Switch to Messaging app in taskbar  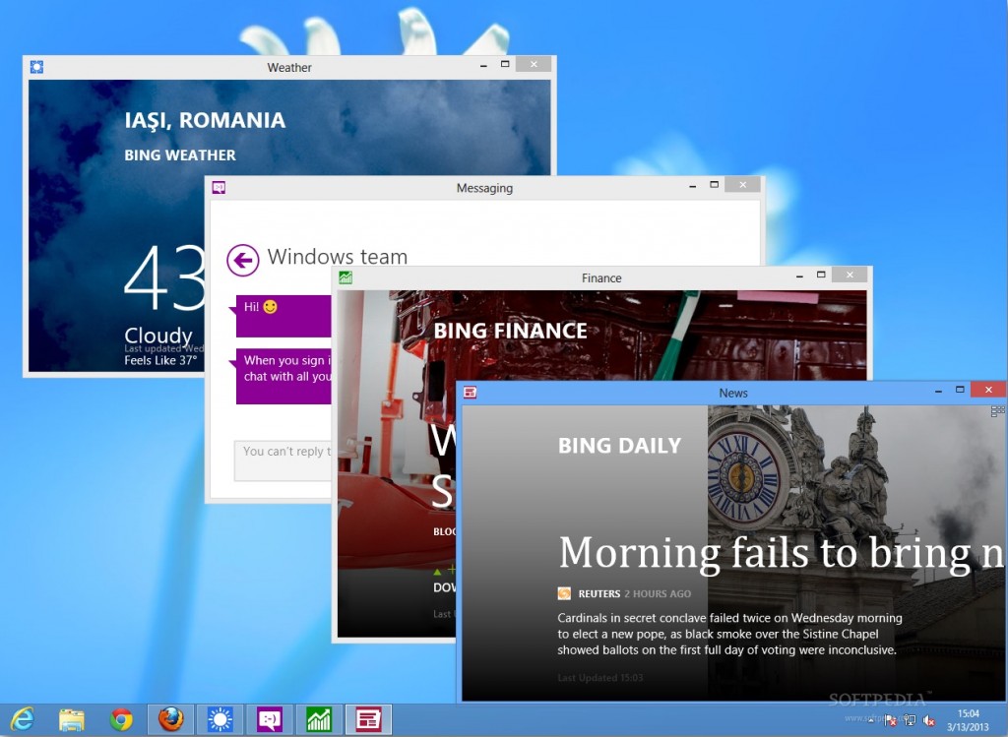[x=270, y=719]
